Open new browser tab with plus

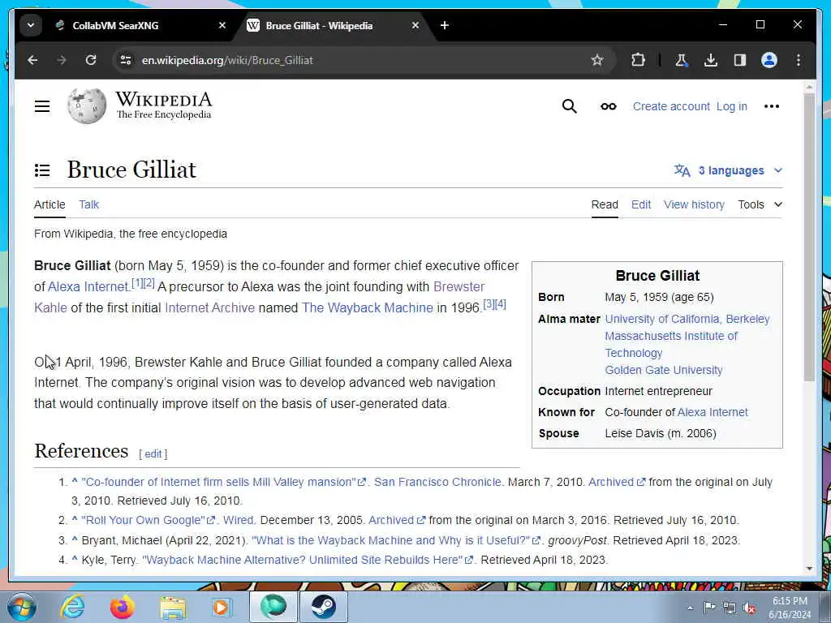click(445, 25)
